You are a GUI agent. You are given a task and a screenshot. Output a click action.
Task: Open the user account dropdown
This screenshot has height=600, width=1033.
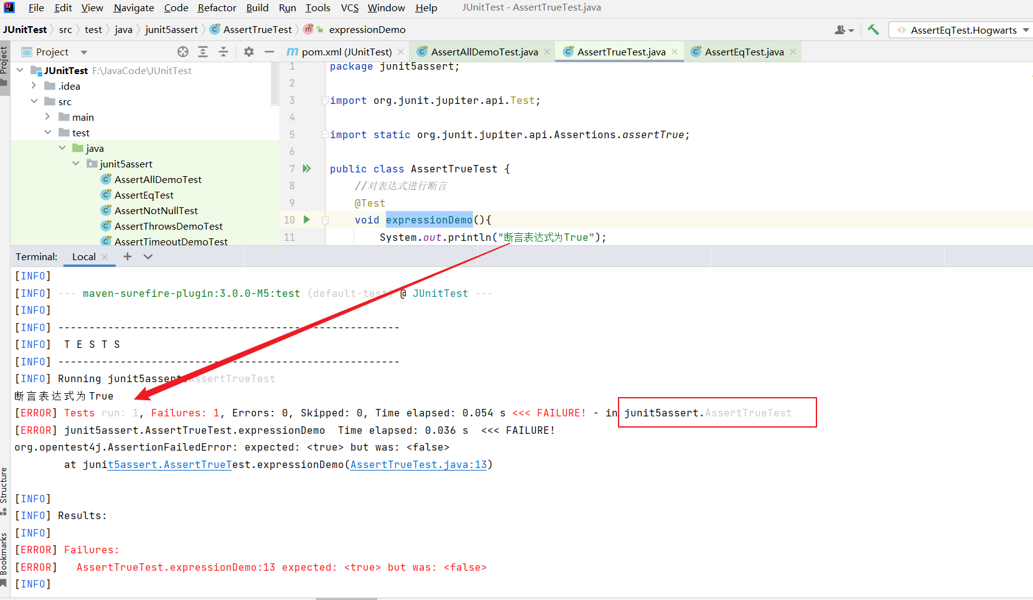pos(844,30)
